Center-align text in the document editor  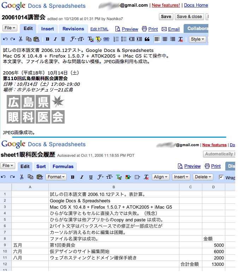coord(165,39)
